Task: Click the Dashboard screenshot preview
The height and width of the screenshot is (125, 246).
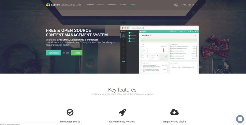Action: pyautogui.click(x=159, y=49)
